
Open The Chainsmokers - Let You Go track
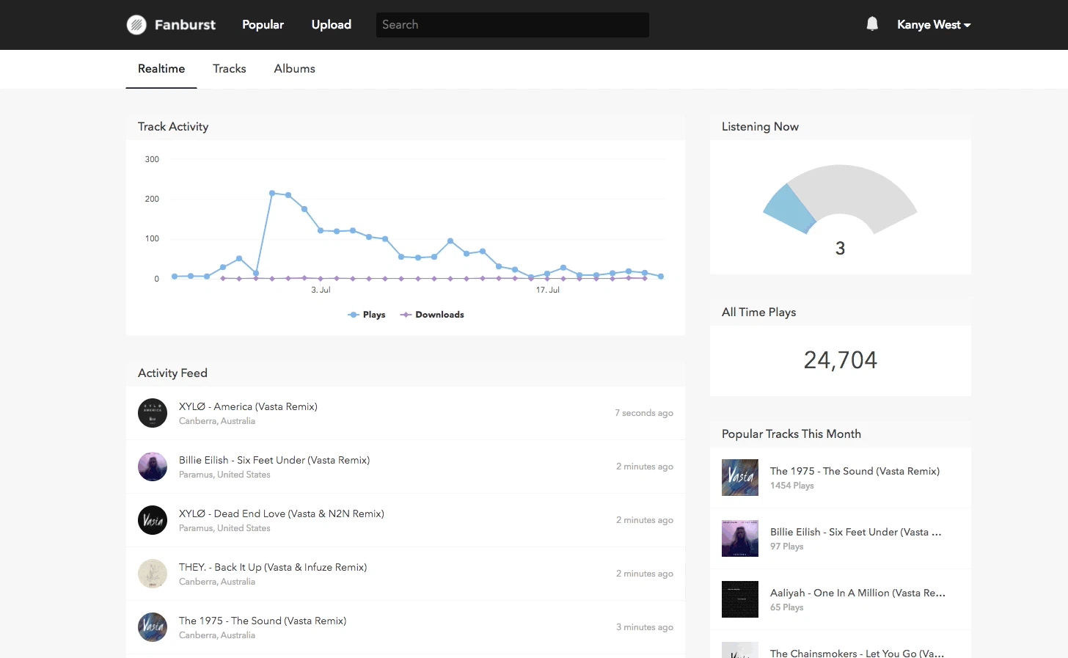coord(857,653)
